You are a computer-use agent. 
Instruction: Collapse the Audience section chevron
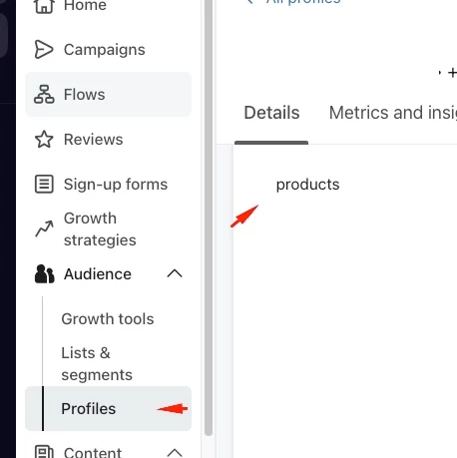pyautogui.click(x=175, y=273)
